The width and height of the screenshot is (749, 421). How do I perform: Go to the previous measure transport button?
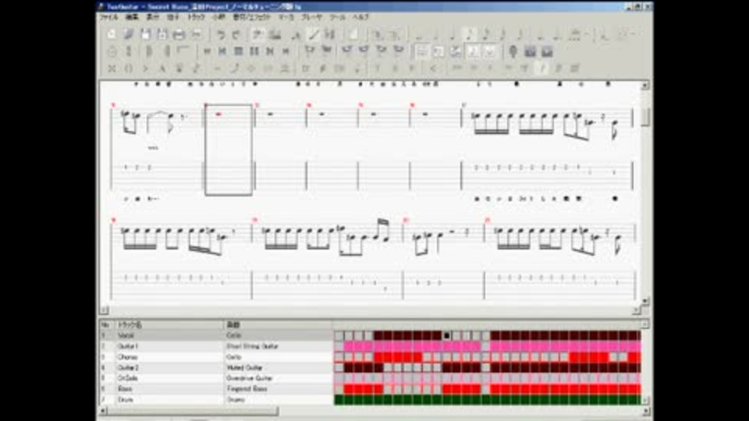pos(222,51)
